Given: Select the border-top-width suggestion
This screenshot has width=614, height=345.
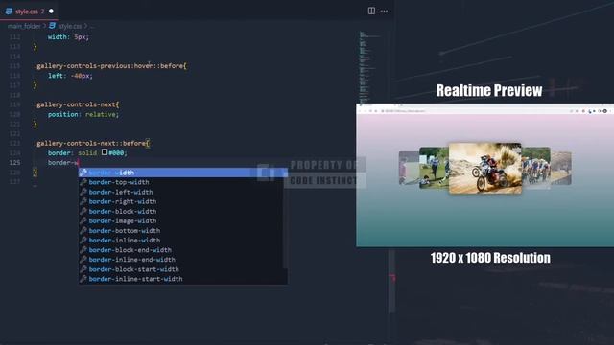Looking at the screenshot, I should point(183,182).
